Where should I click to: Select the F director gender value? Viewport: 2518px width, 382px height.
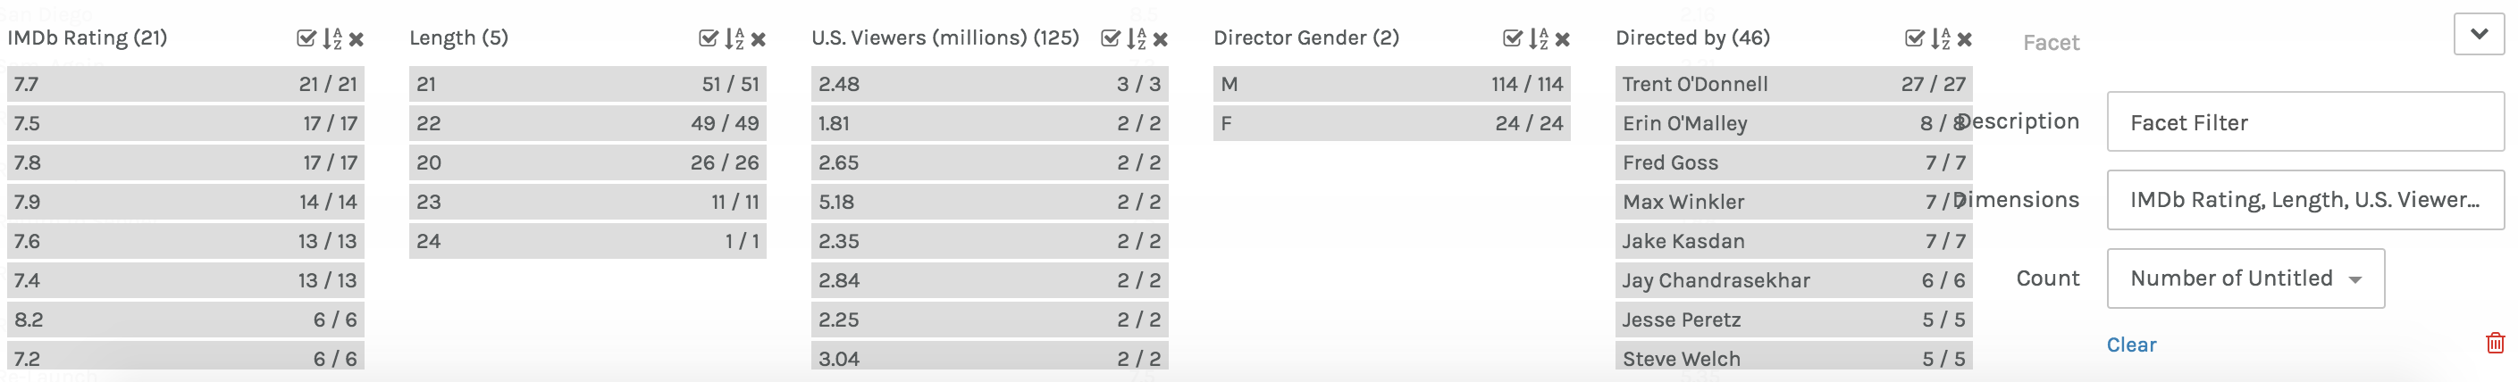pos(1391,123)
